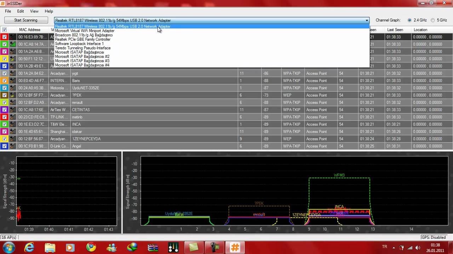Toggle colored checkbox for INCA network
Viewport: 453px width, 254px height.
5,124
